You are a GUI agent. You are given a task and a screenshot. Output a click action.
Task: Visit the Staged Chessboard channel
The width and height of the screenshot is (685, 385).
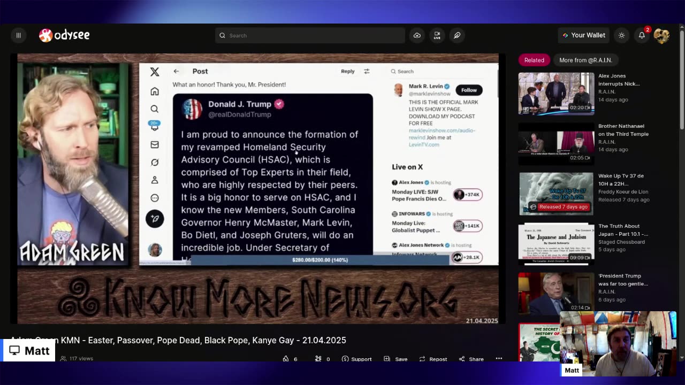coord(621,242)
